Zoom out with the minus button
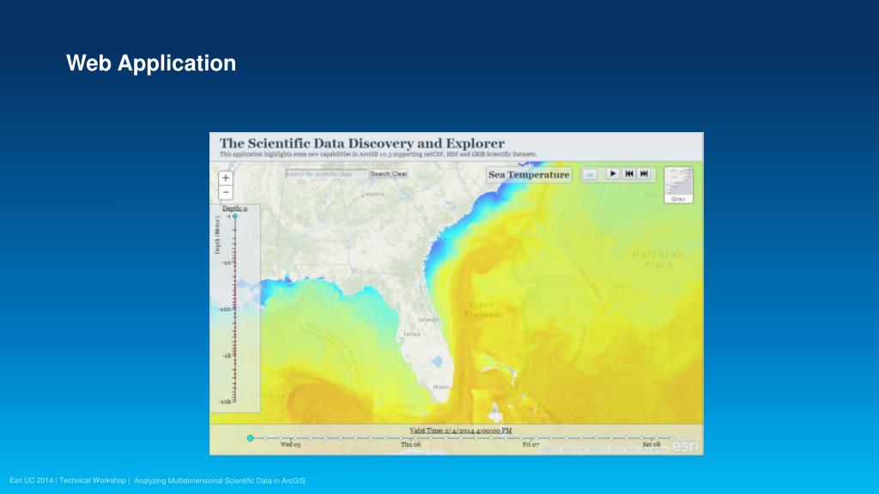Viewport: 879px width, 494px height. [x=226, y=192]
